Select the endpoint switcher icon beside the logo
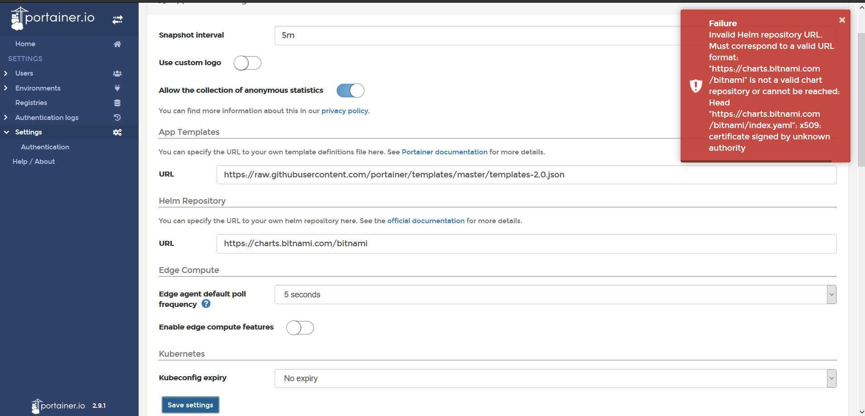Image resolution: width=865 pixels, height=416 pixels. point(117,19)
